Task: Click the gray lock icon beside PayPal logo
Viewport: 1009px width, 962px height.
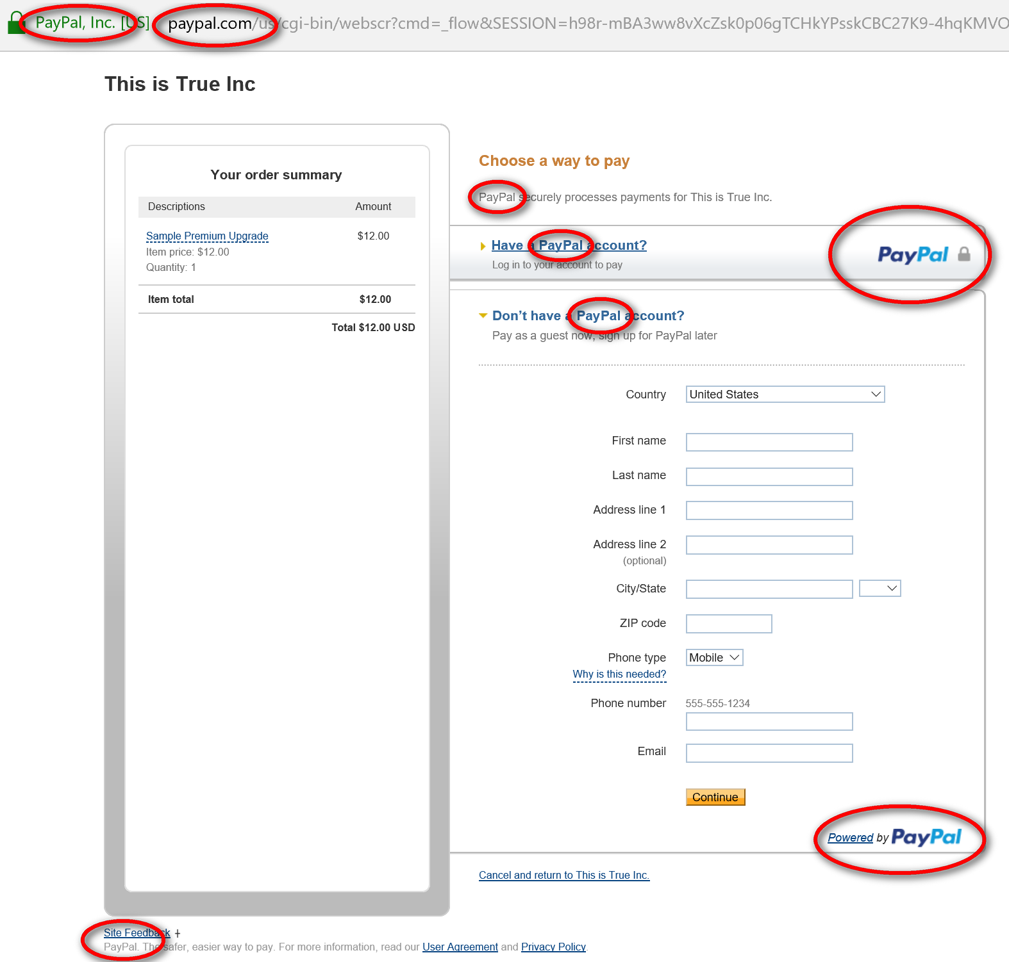Action: tap(963, 254)
